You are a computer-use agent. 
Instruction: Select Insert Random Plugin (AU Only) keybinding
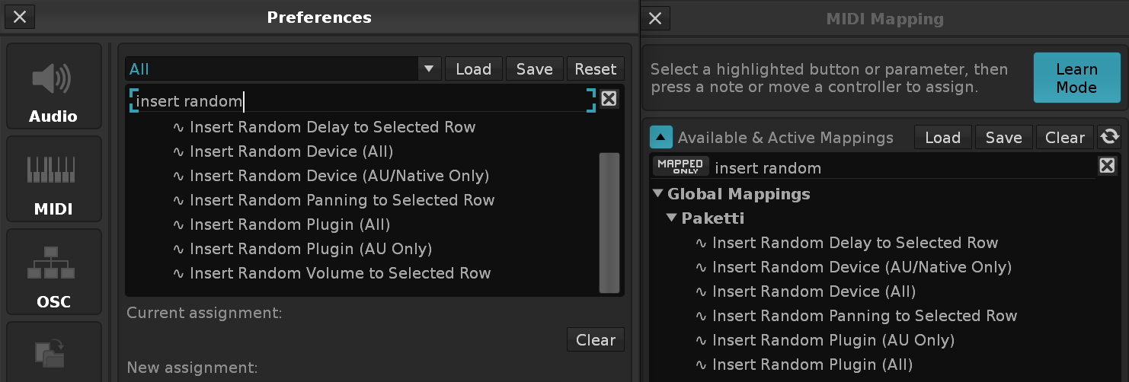click(310, 249)
